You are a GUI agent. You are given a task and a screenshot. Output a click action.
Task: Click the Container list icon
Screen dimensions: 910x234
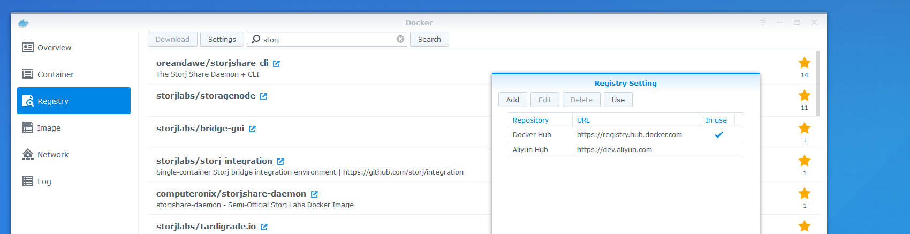[x=28, y=74]
